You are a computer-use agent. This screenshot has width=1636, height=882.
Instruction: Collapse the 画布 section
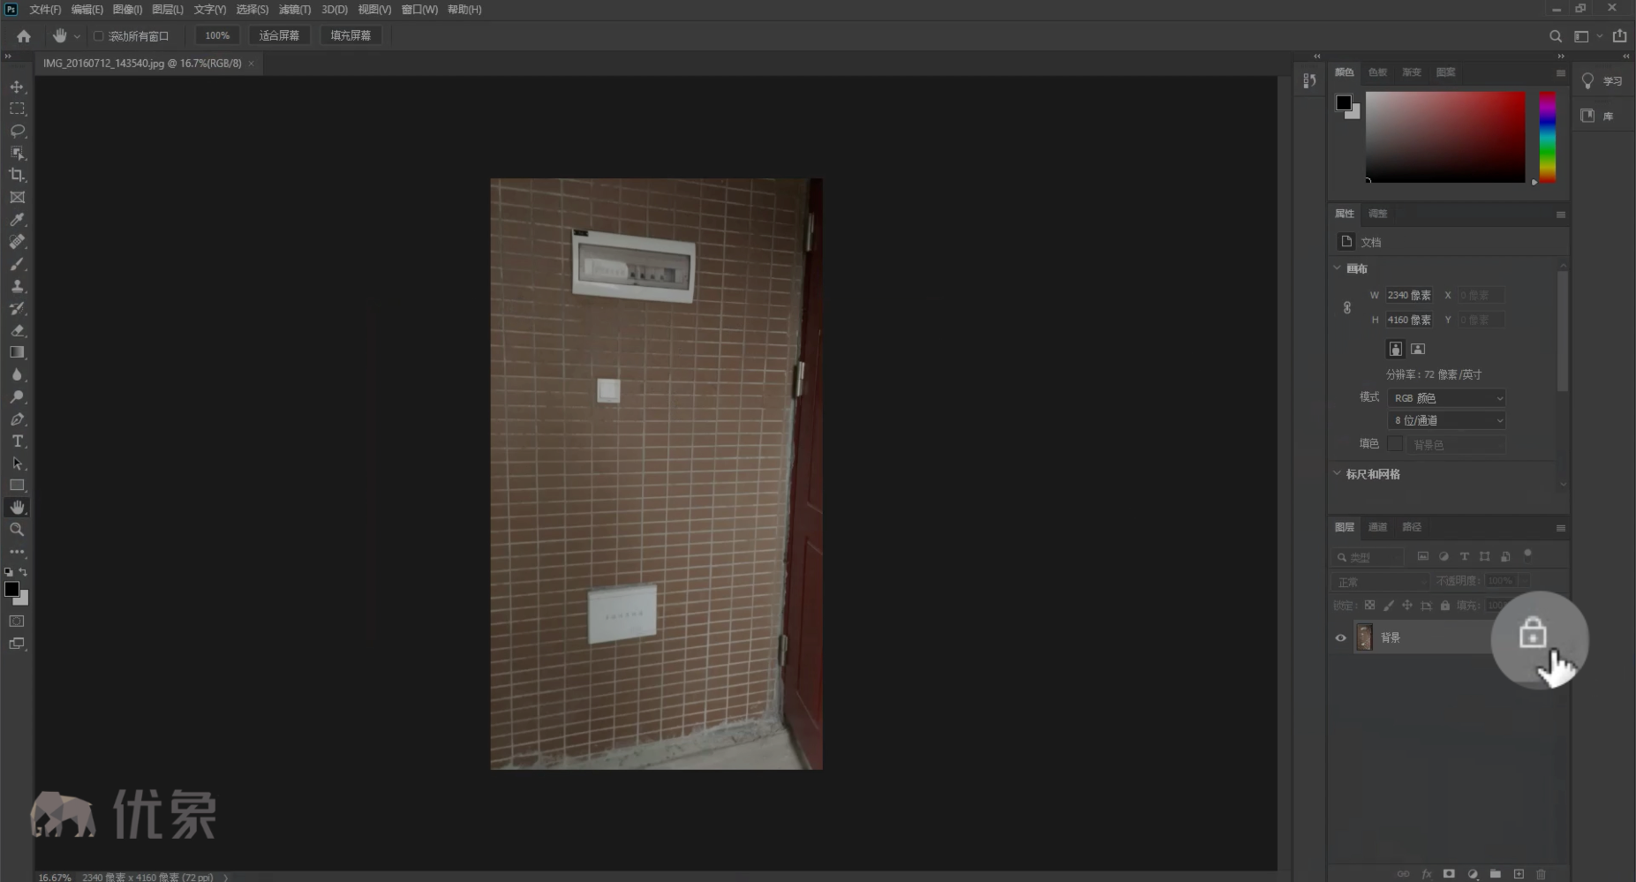click(1337, 268)
